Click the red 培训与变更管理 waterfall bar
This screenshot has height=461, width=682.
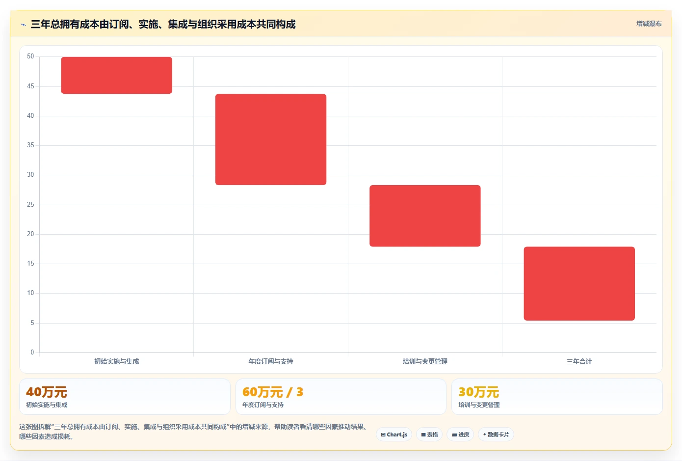425,216
